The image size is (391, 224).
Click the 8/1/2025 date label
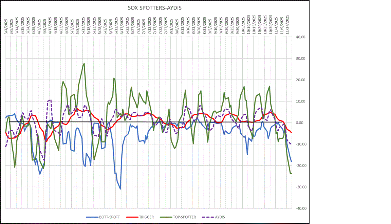(x=171, y=26)
